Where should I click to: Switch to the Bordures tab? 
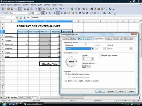[109, 39]
